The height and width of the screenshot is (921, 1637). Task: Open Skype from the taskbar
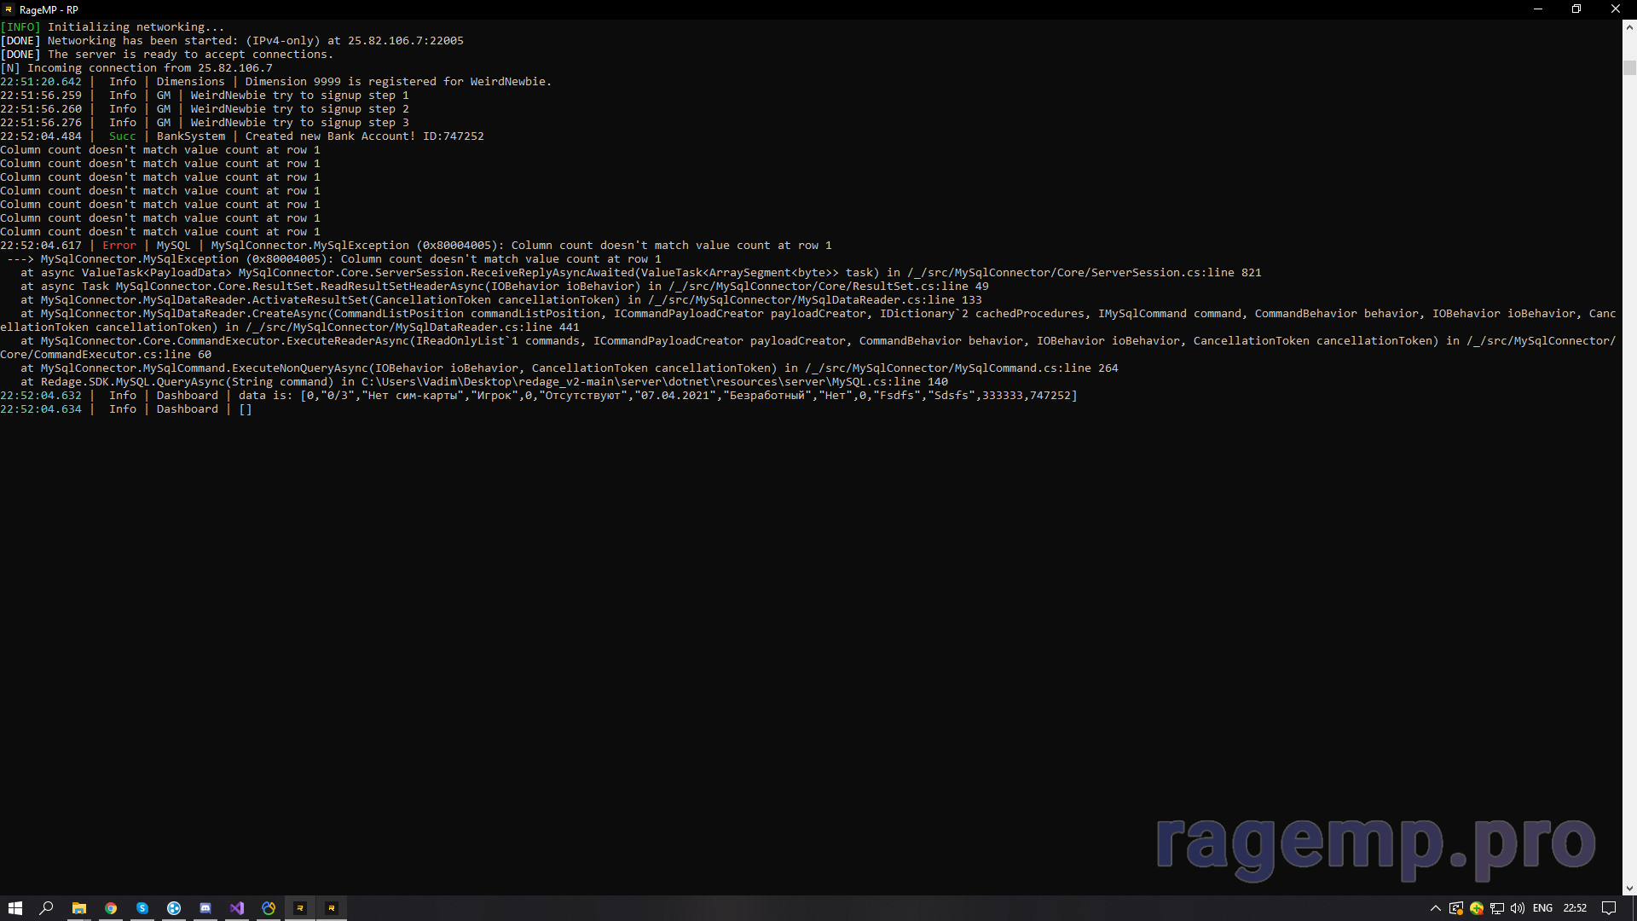click(x=142, y=908)
